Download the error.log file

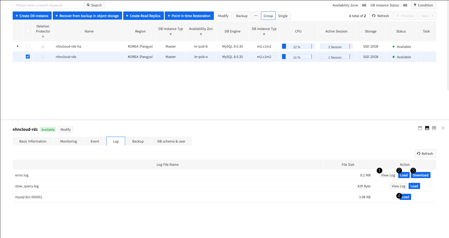420,175
